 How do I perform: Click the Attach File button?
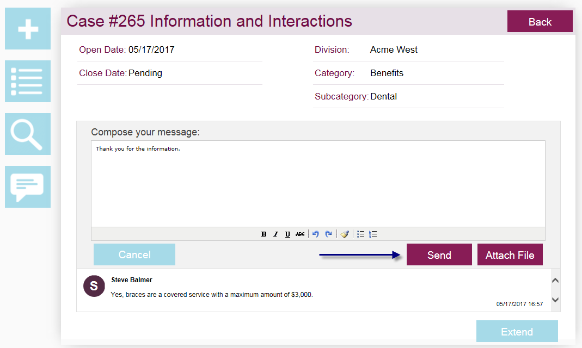click(510, 255)
